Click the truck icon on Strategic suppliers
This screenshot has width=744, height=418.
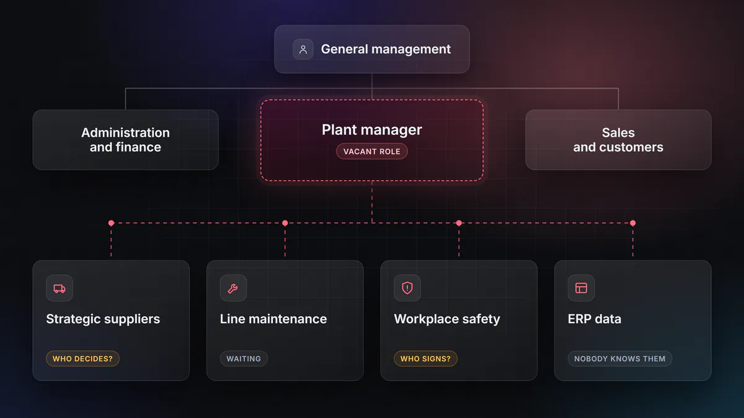click(60, 289)
